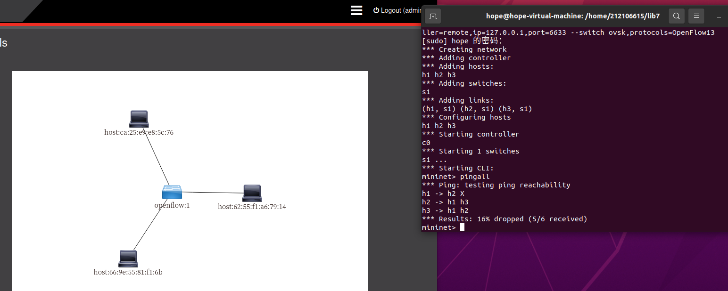Select host 66:9e:55:81:f1:6b laptop icon

point(128,259)
